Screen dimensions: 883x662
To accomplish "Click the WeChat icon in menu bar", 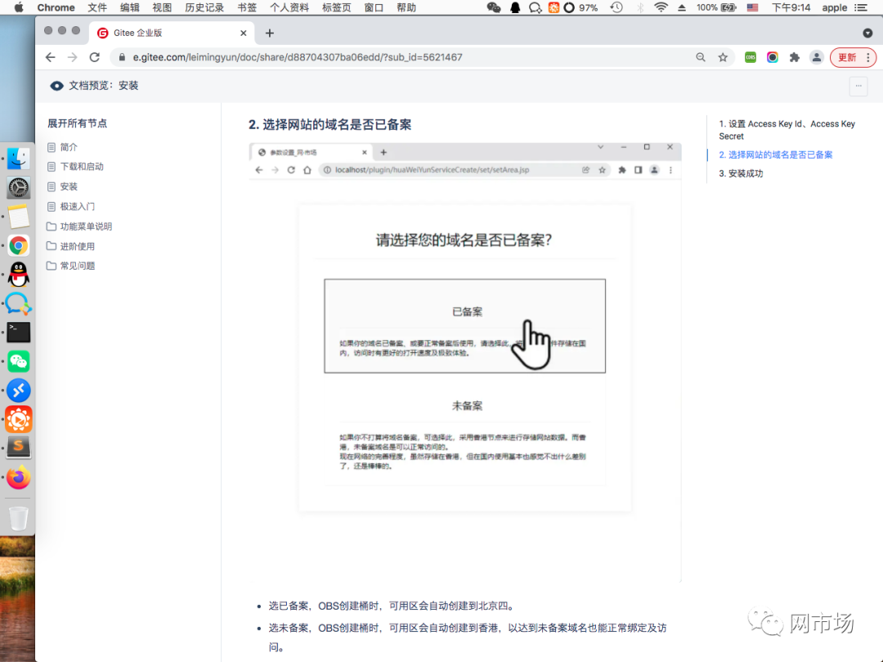I will point(494,7).
